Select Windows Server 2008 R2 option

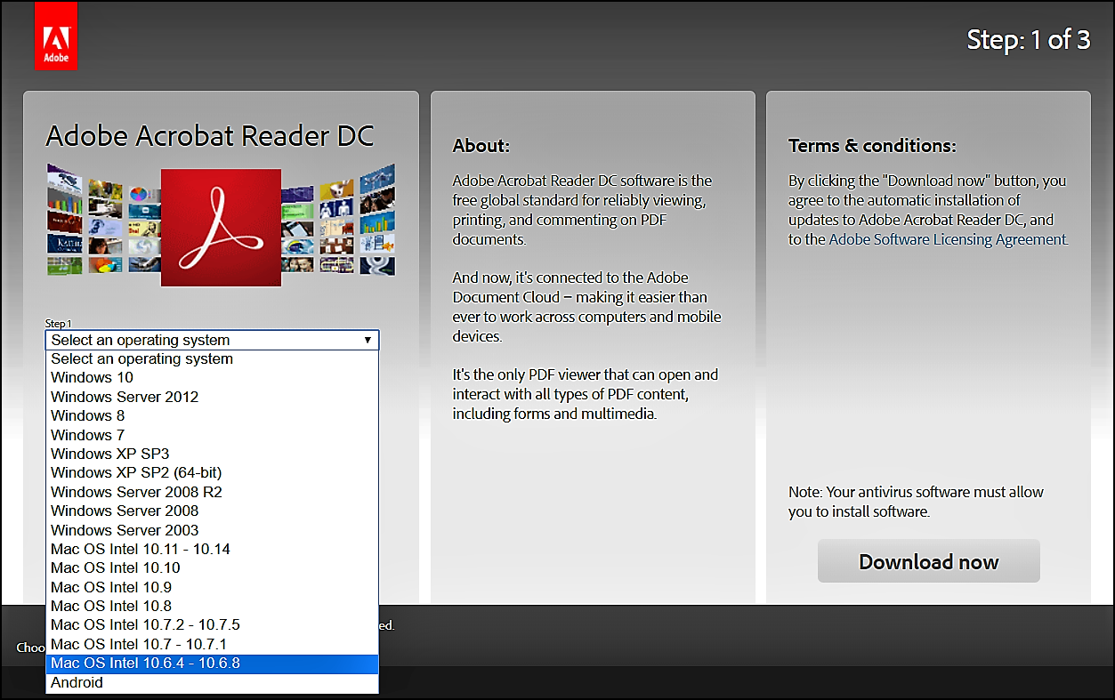pos(212,492)
